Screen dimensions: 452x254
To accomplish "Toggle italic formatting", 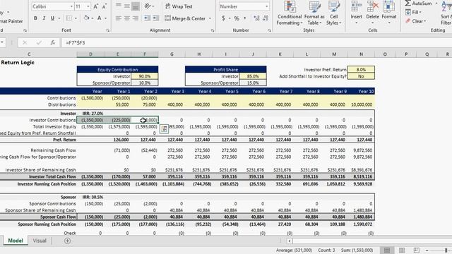I will [44, 18].
